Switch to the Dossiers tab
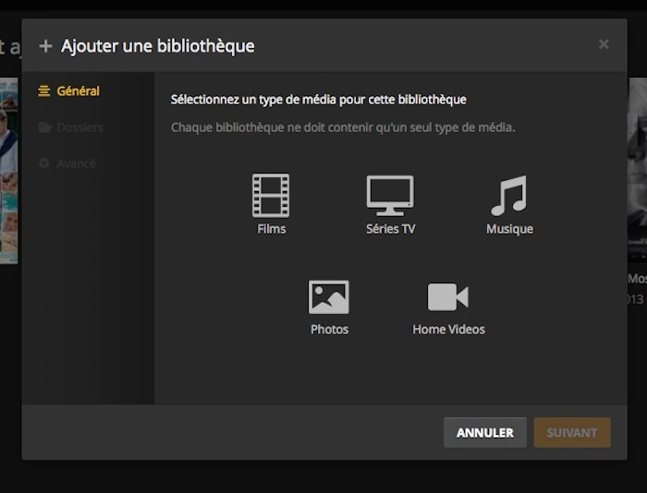 [70, 127]
